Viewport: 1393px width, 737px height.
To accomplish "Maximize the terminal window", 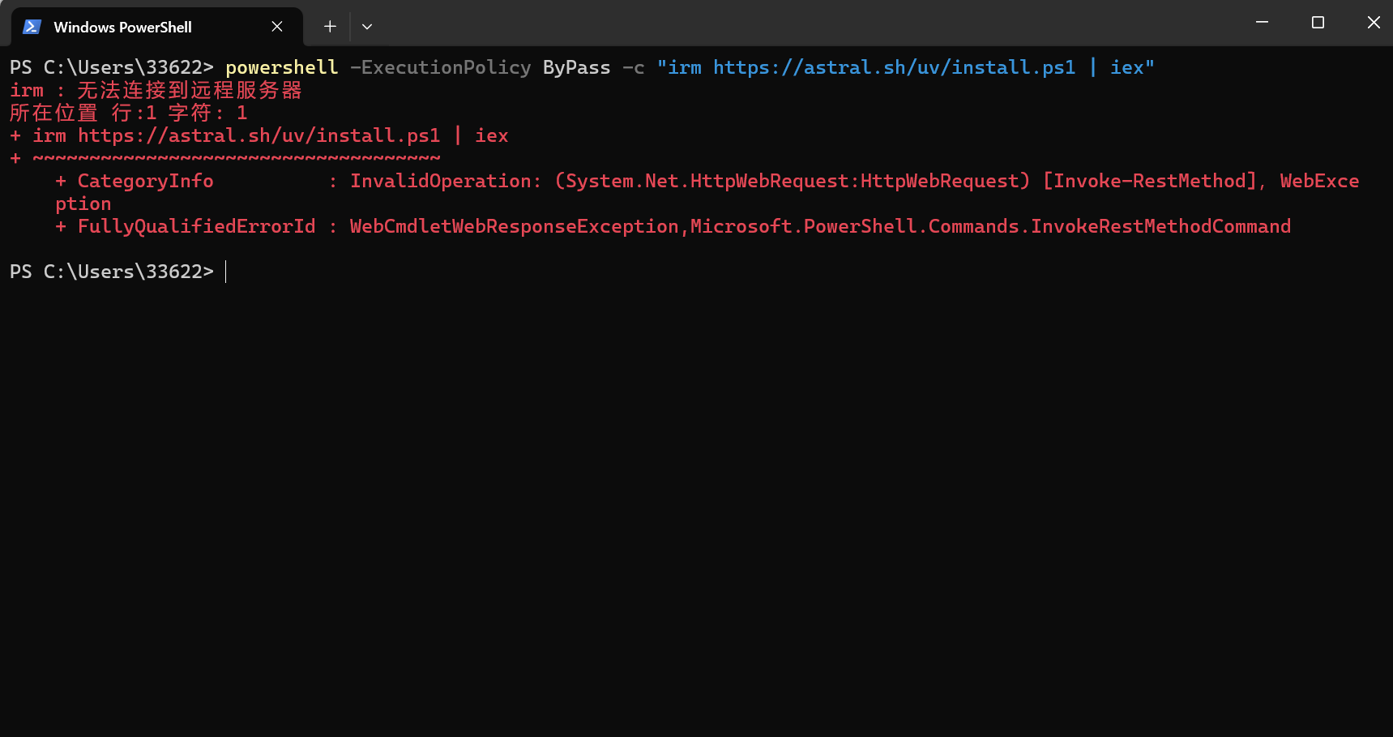I will point(1318,23).
